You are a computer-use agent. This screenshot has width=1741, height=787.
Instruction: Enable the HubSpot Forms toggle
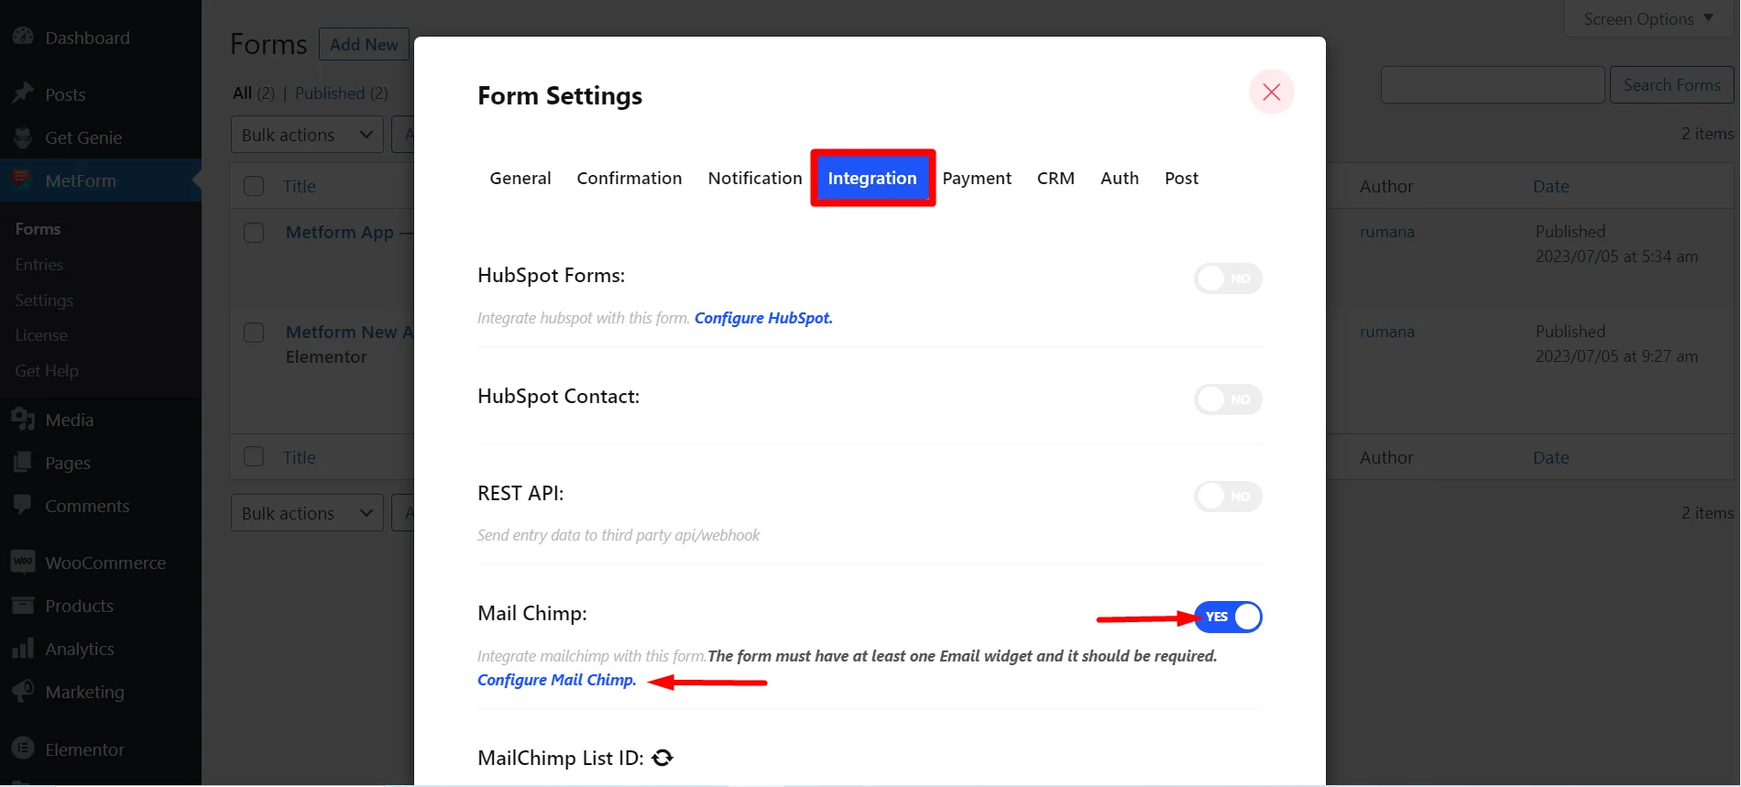[1227, 279]
